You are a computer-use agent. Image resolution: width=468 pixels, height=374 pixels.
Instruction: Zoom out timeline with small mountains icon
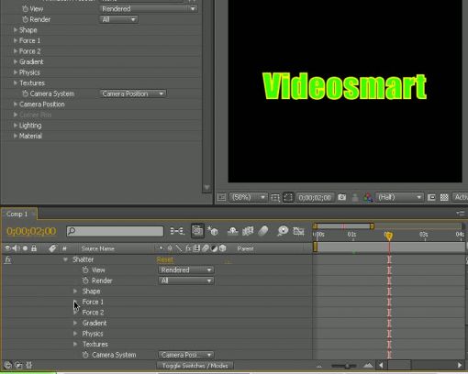click(x=319, y=366)
